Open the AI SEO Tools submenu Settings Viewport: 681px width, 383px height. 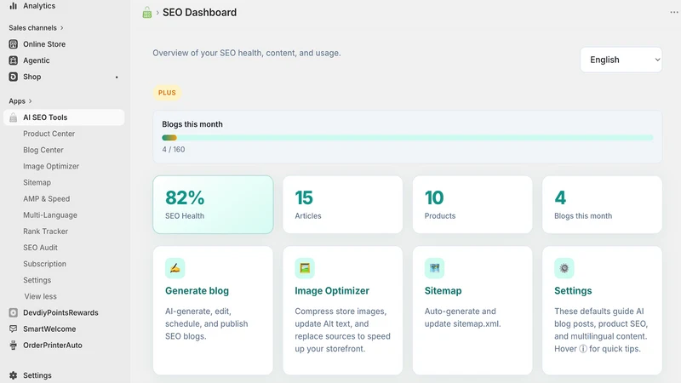(37, 280)
